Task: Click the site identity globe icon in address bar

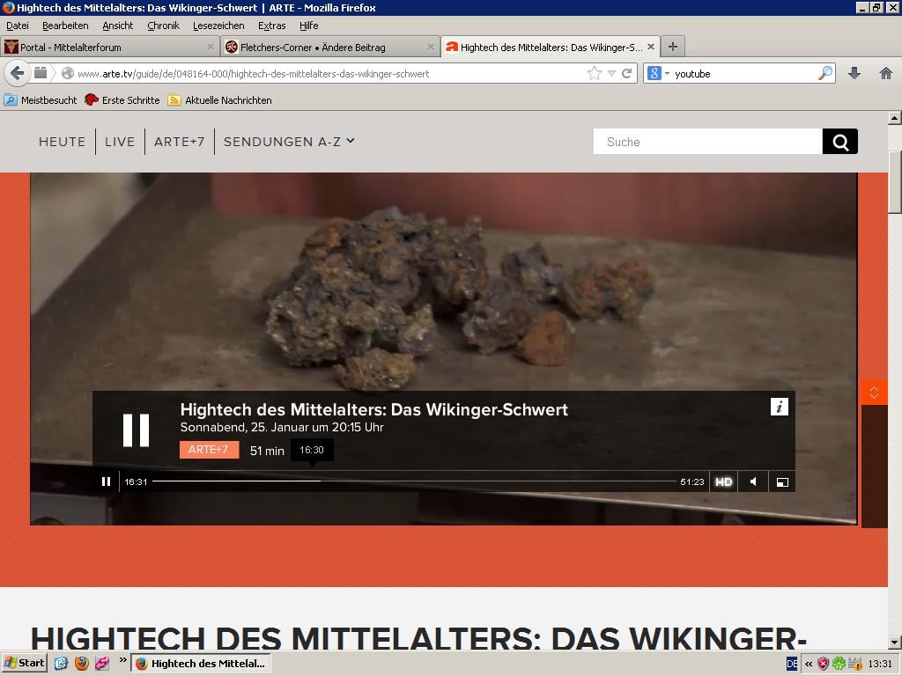Action: point(68,74)
